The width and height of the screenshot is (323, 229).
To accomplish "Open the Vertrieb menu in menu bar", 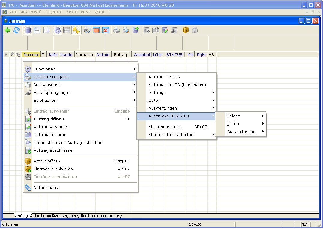I will pos(71,12).
